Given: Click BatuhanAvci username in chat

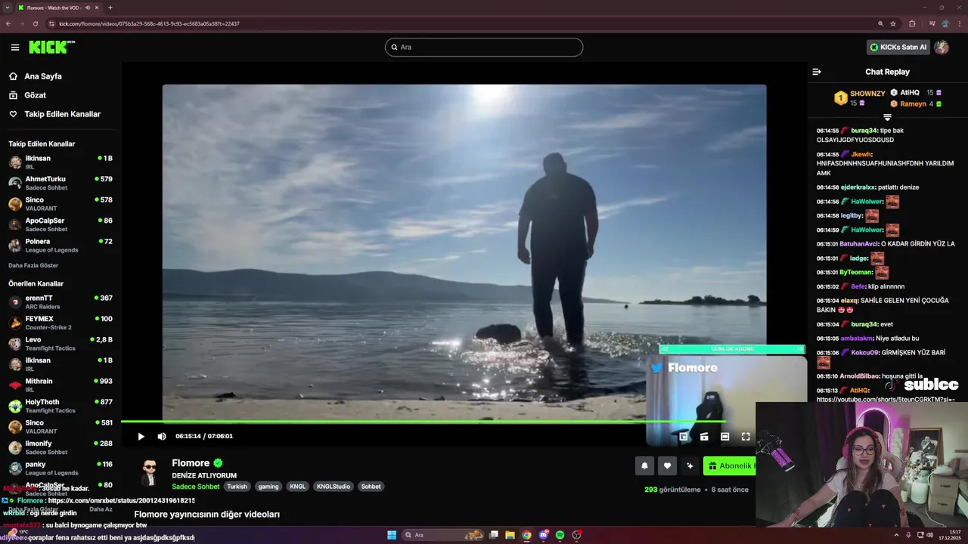Looking at the screenshot, I should (x=859, y=244).
